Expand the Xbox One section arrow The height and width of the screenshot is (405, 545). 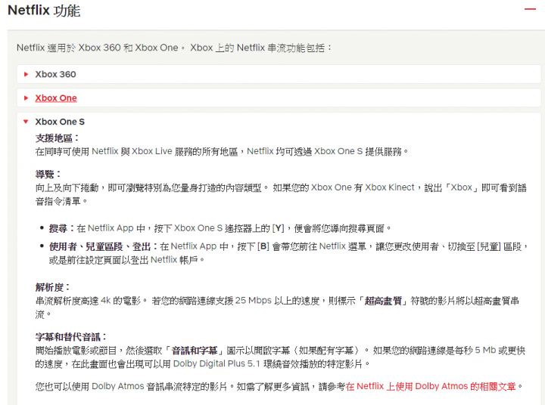26,98
